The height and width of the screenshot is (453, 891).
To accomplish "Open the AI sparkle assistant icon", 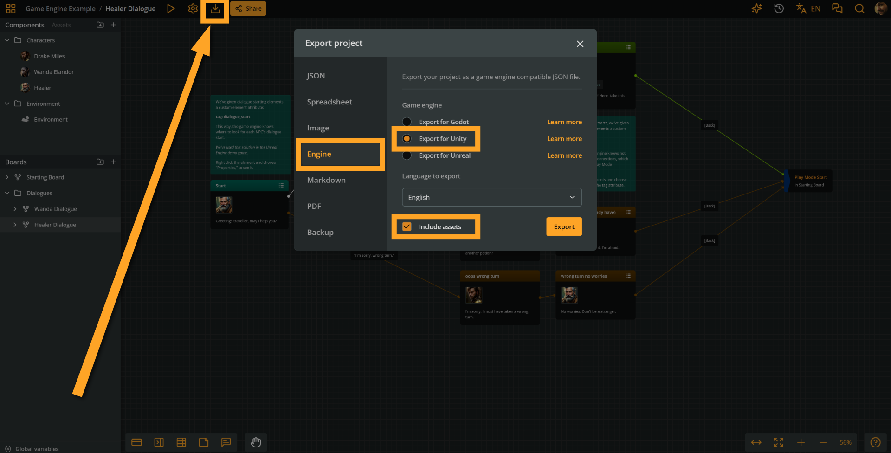I will (757, 8).
